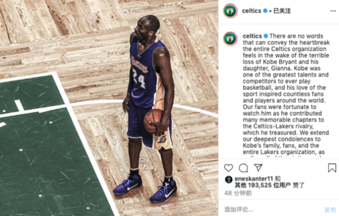Screen dimensions: 339x216
Task: Save post with the bookmark icon
Action: coord(332,168)
